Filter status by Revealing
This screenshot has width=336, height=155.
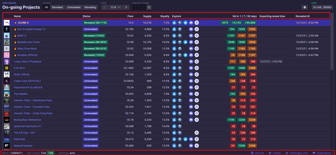click(90, 7)
